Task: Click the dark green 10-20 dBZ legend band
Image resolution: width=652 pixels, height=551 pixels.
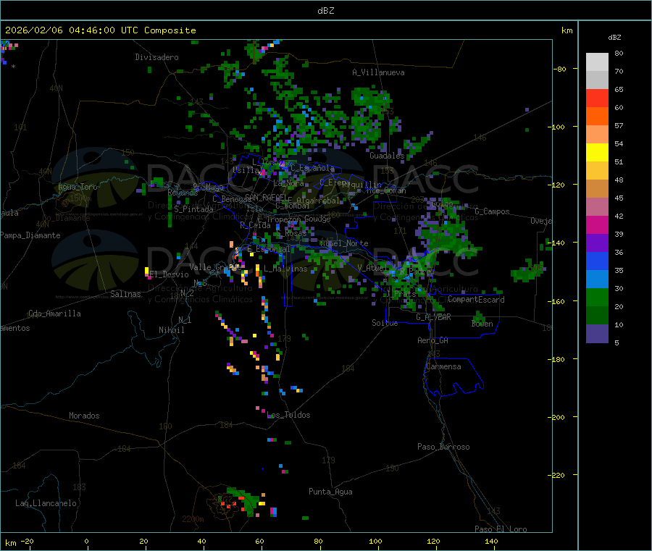Action: 597,315
